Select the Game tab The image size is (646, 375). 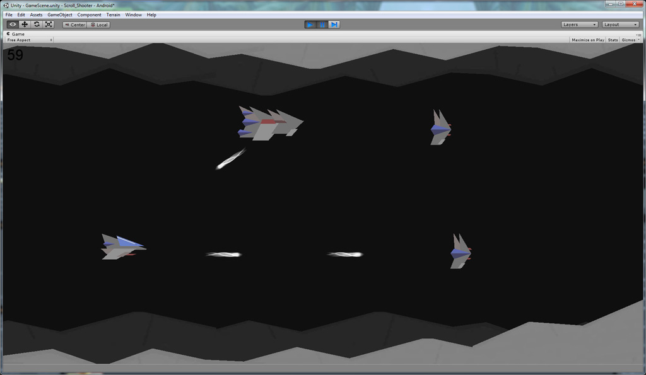coord(16,34)
